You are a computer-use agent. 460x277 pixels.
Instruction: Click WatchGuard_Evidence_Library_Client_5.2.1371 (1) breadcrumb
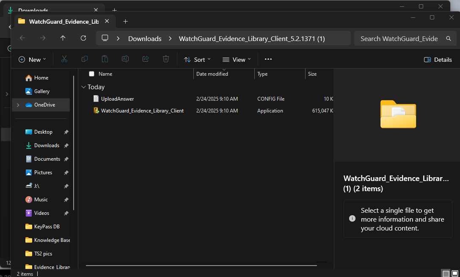point(252,38)
